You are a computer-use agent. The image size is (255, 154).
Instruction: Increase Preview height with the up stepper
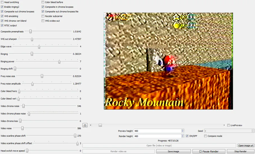[x=183, y=130]
